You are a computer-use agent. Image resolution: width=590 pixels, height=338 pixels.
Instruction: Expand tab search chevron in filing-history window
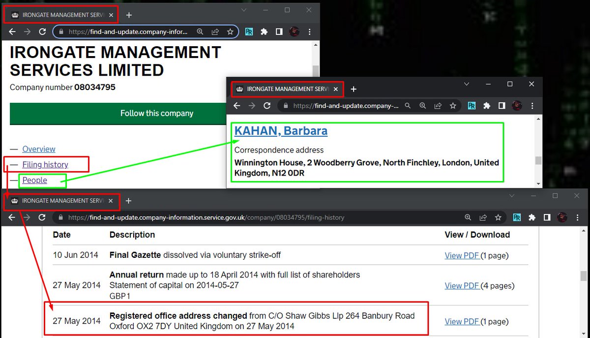click(x=512, y=196)
